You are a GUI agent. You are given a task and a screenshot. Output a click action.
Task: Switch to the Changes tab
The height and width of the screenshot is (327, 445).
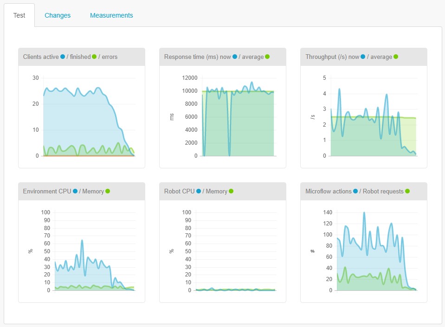pyautogui.click(x=58, y=15)
